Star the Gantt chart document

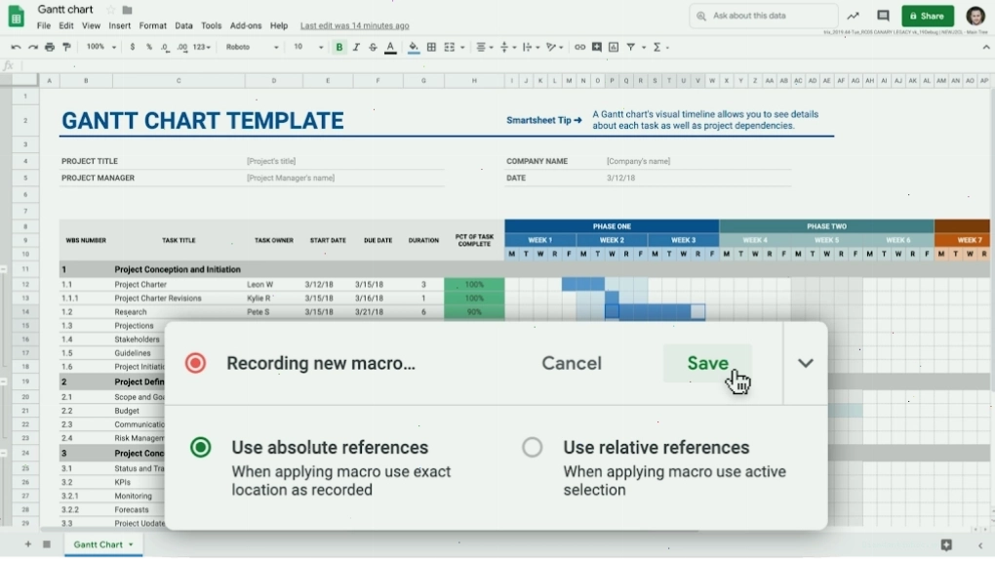point(111,10)
